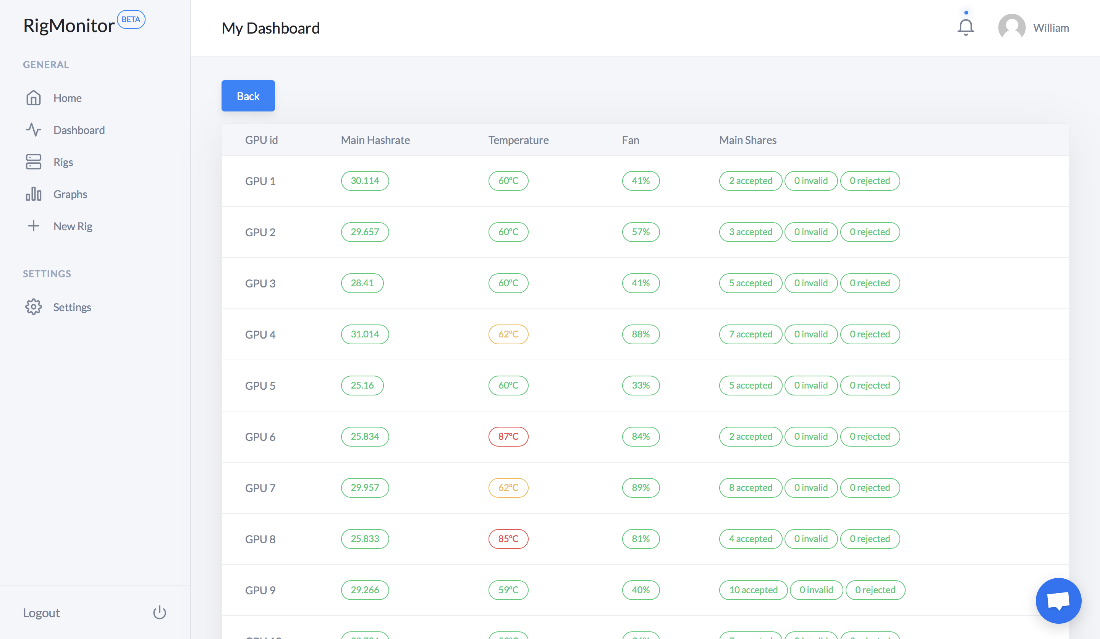1100x639 pixels.
Task: Click GPU 6's red 87°C badge
Action: click(508, 437)
